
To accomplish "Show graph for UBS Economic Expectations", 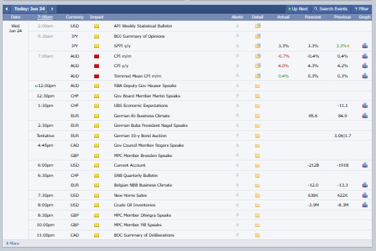I will [365, 105].
